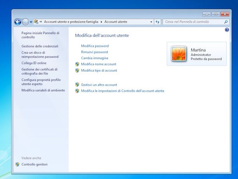Click shield icon next to 'Modifica nome account'
The width and height of the screenshot is (238, 179).
click(77, 64)
